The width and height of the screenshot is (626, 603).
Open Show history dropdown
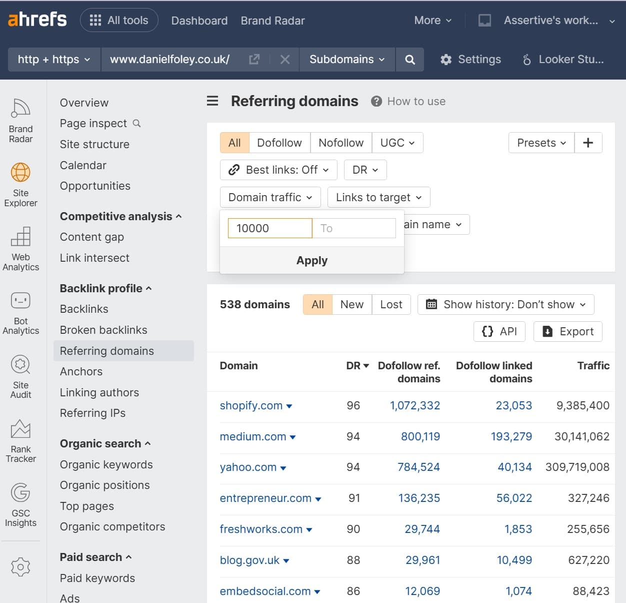[x=505, y=304]
